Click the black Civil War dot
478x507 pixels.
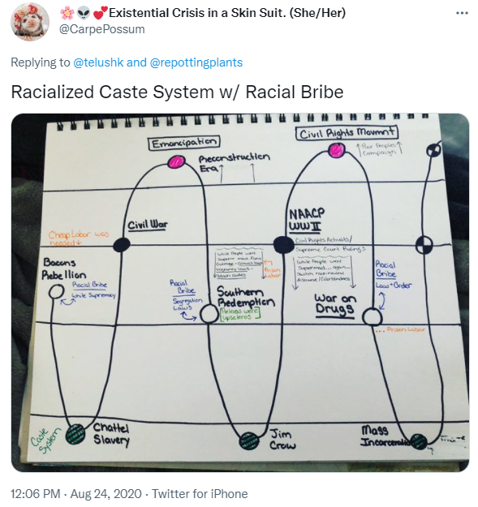click(x=122, y=245)
